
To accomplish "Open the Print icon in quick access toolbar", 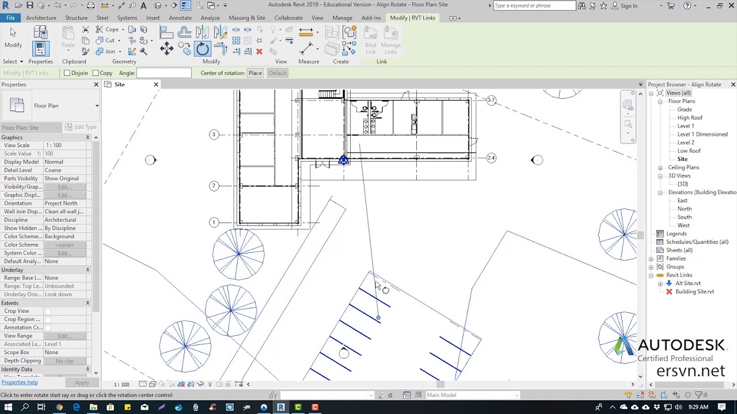I will (90, 5).
